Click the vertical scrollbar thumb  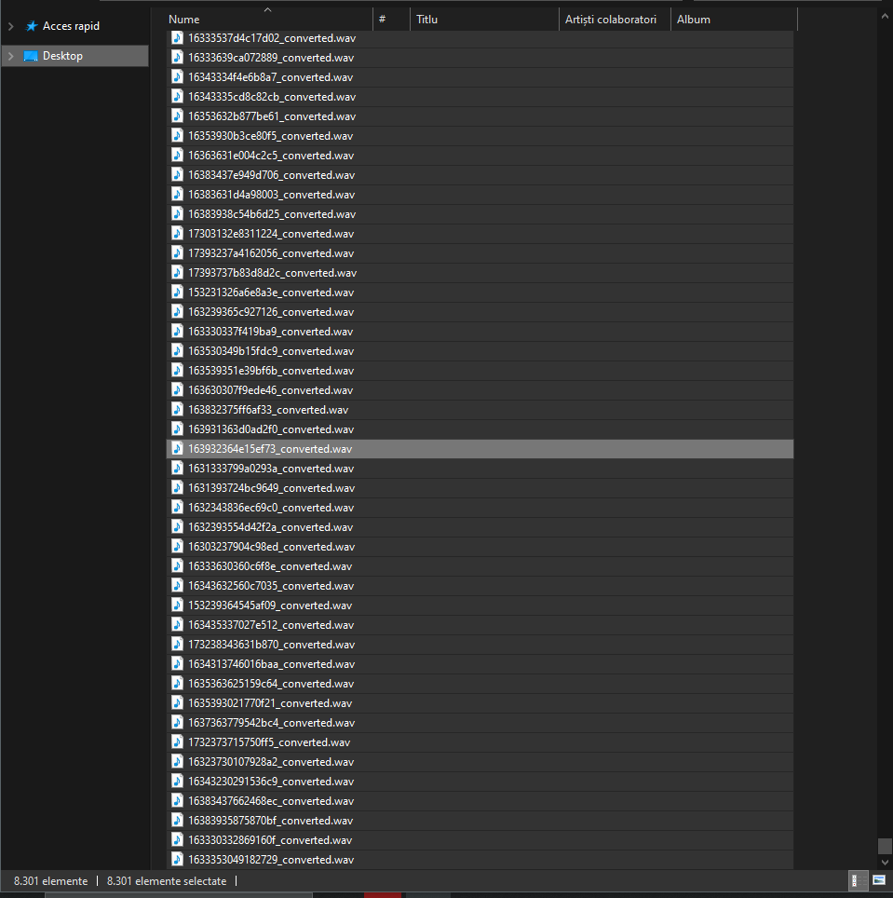coord(885,846)
